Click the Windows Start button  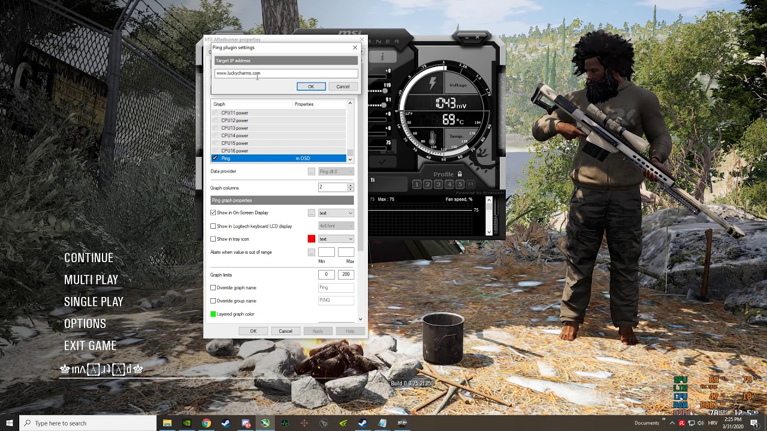(x=10, y=423)
